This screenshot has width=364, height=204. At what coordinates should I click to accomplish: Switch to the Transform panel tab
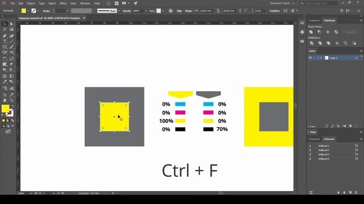coord(315,20)
